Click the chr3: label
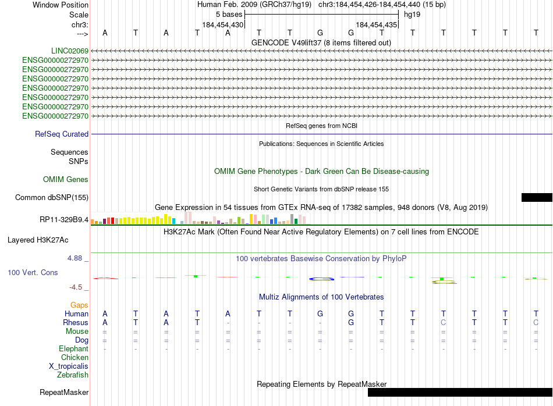The image size is (553, 406). click(80, 24)
